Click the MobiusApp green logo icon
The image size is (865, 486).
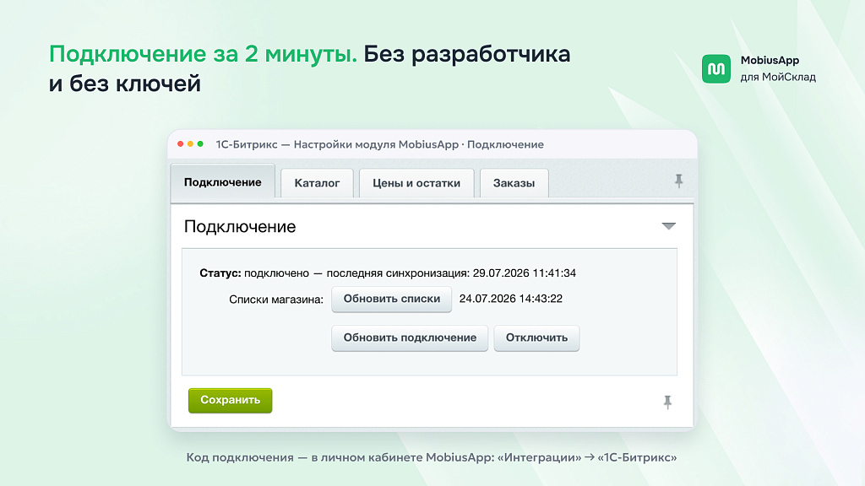click(716, 69)
